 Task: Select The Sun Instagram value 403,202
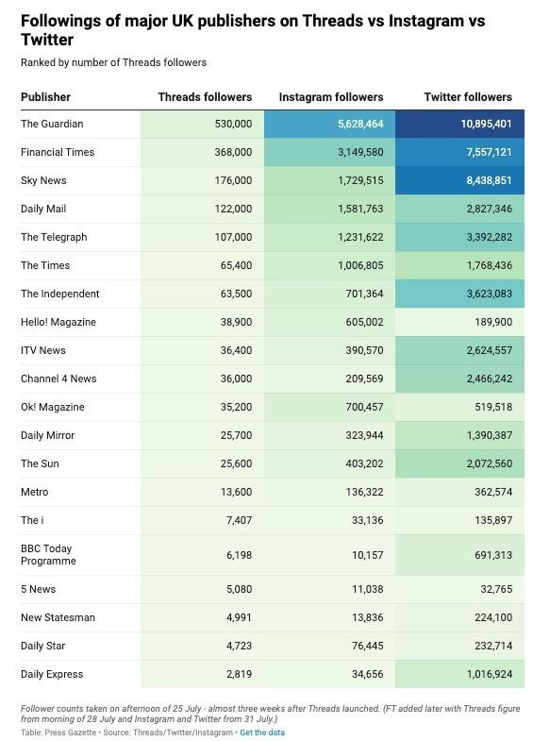coord(364,464)
